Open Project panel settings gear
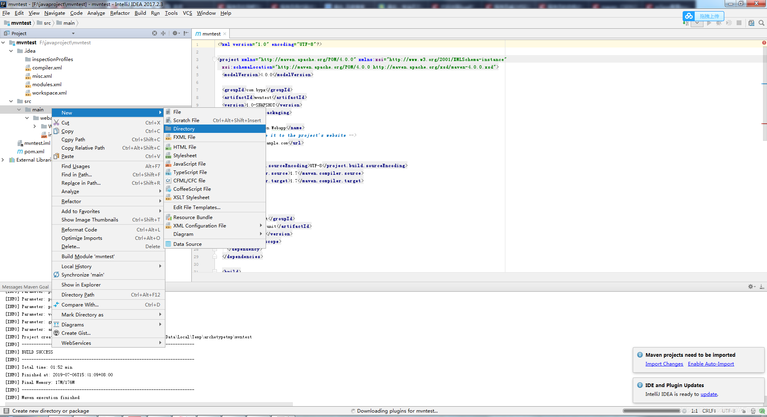 pyautogui.click(x=175, y=34)
